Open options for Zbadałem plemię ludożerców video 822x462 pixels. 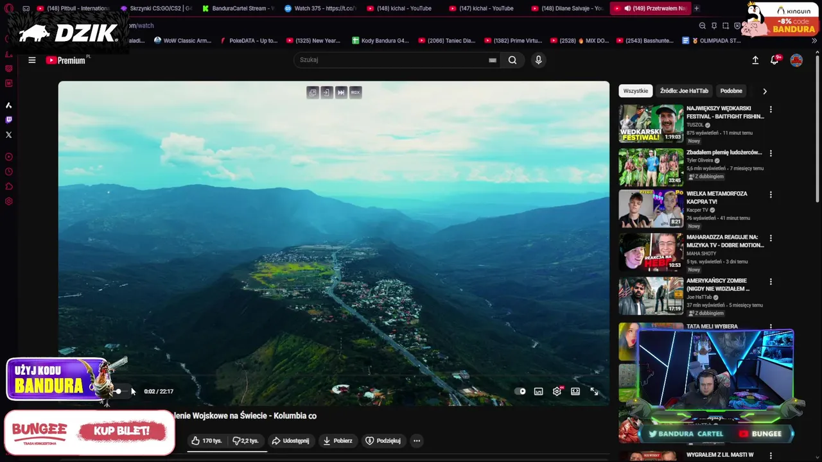pyautogui.click(x=771, y=153)
